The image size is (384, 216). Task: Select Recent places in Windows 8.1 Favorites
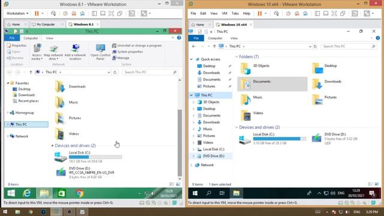[26, 101]
